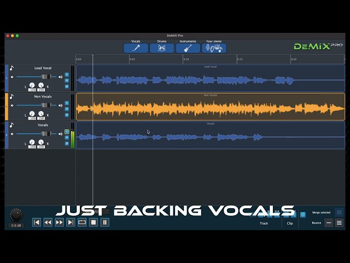The width and height of the screenshot is (350, 263).
Task: Select the orange Non Vocals waveform clip
Action: [211, 107]
